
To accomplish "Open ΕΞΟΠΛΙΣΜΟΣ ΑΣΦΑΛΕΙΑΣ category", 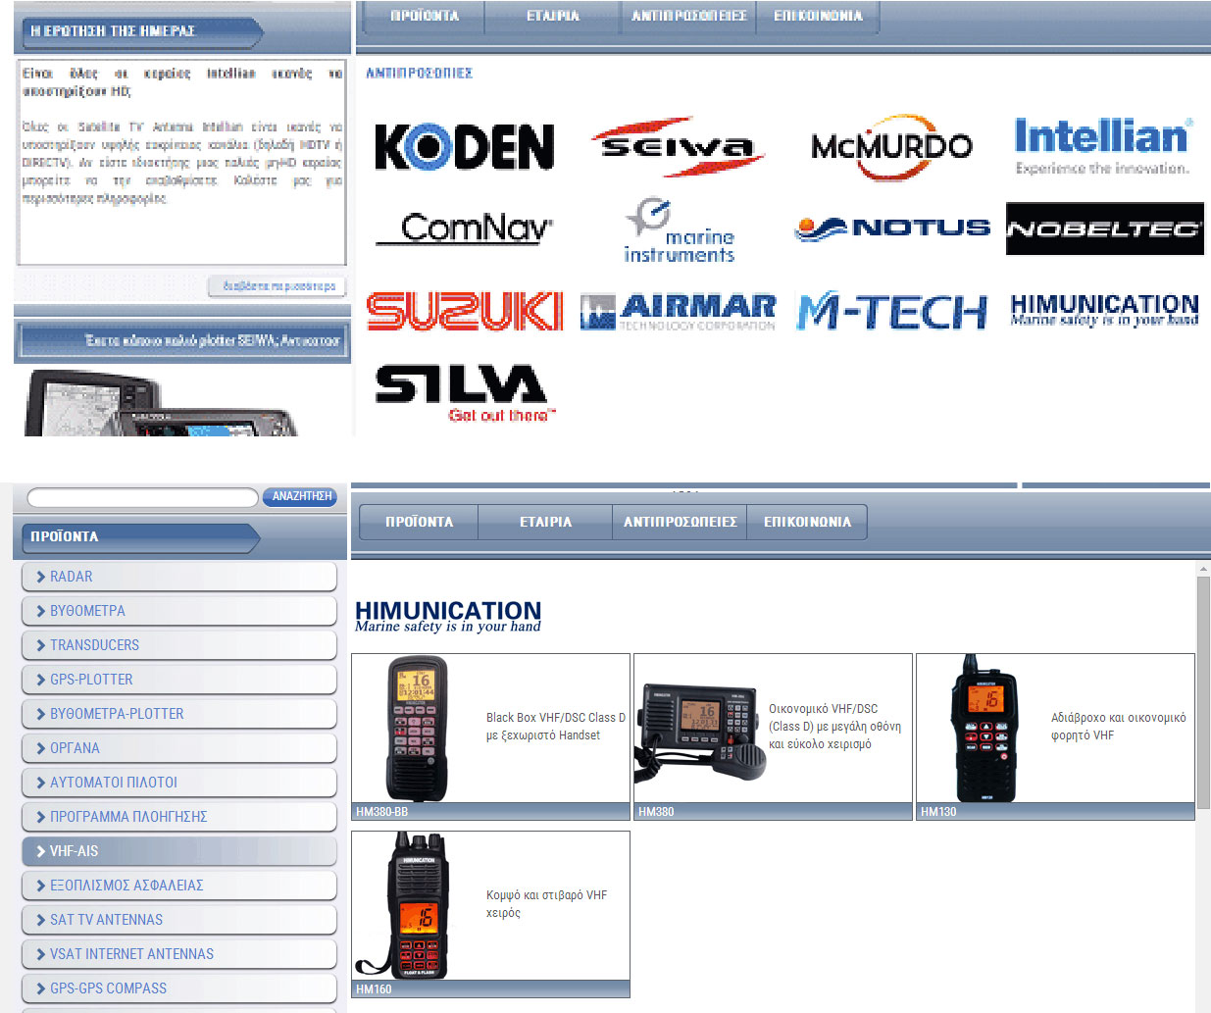I will tap(179, 886).
